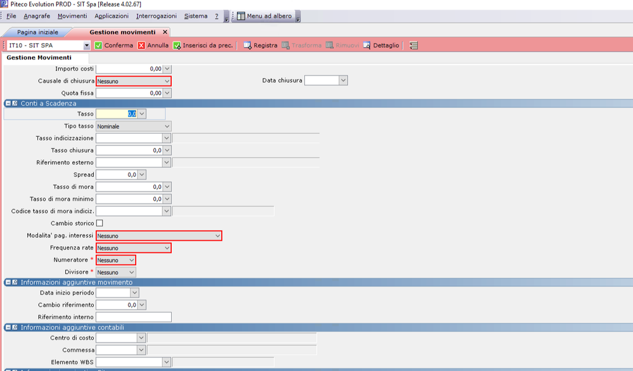633x371 pixels.
Task: Open the Divisore dropdown
Action: pyautogui.click(x=132, y=273)
